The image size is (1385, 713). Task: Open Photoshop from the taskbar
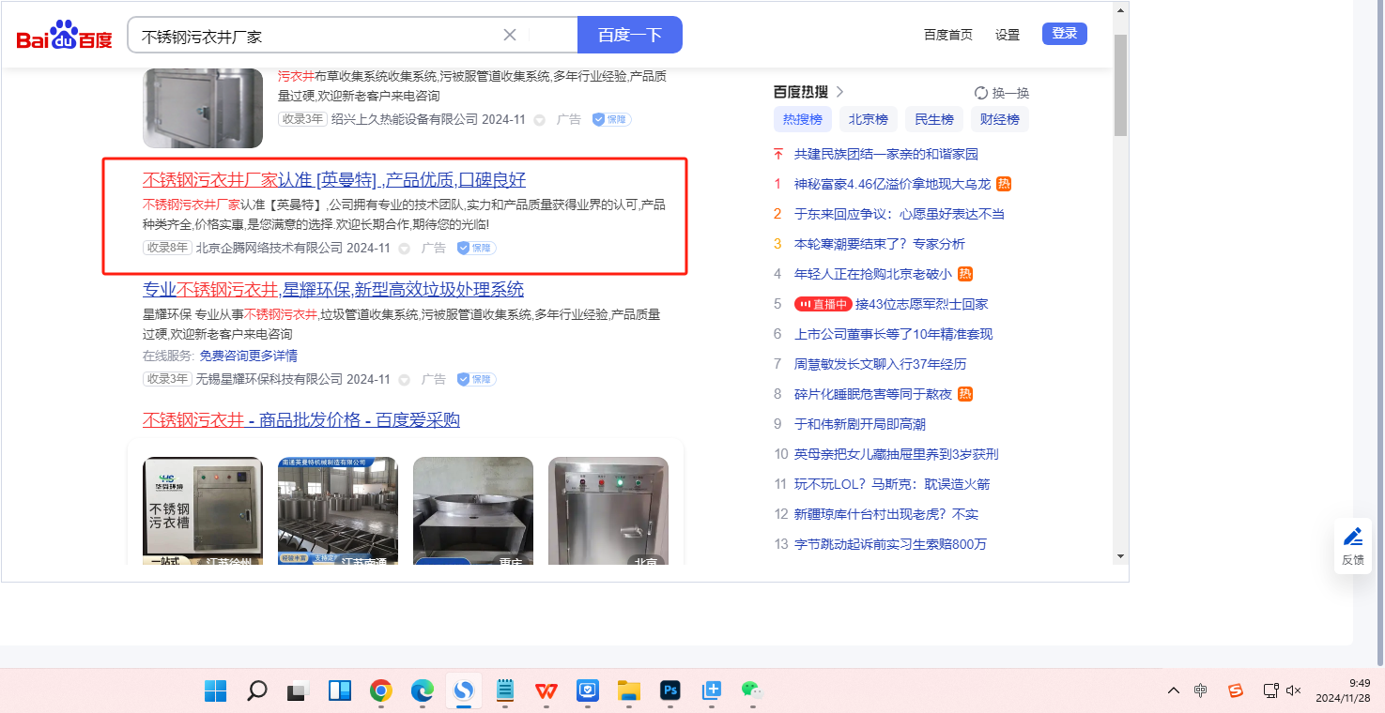tap(669, 691)
